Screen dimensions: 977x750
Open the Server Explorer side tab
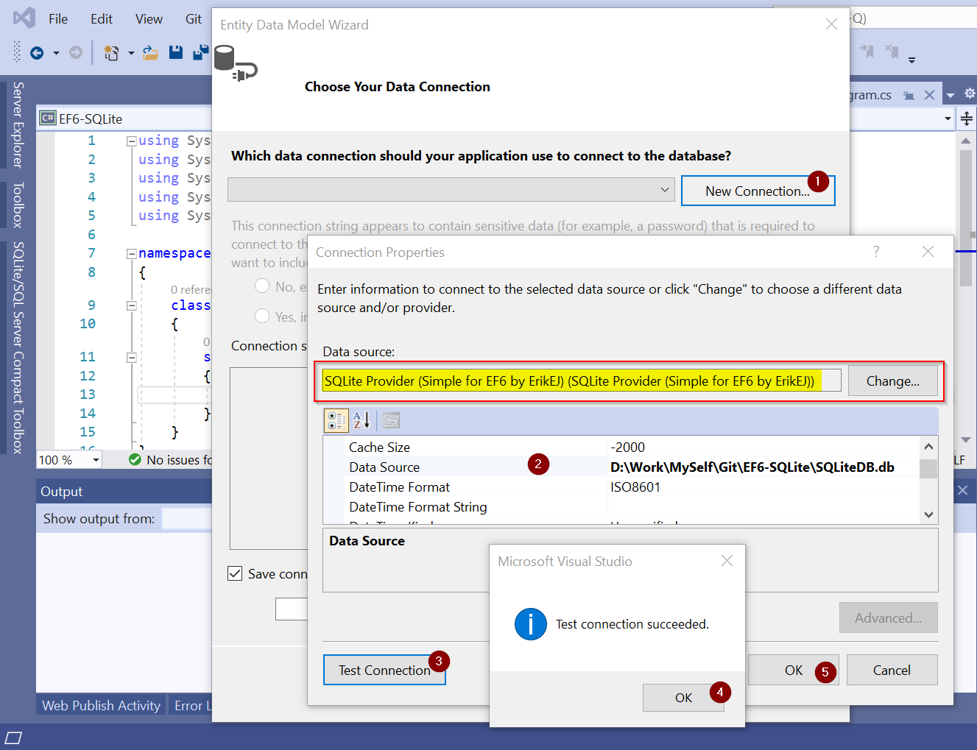(x=18, y=124)
